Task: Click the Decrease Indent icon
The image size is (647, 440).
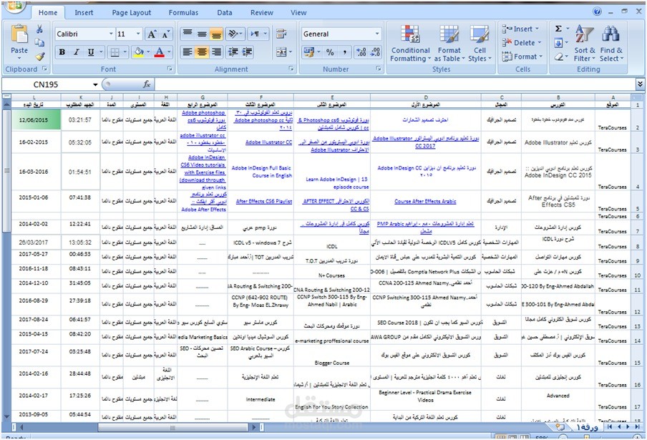Action: (x=233, y=52)
